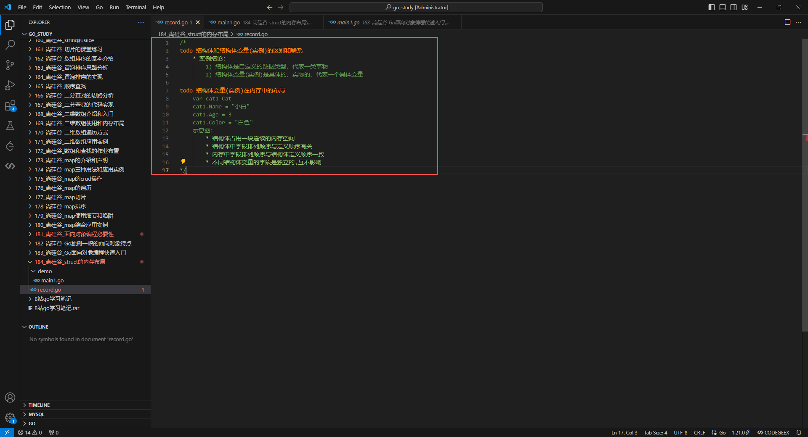Click the go_study command center search box
This screenshot has height=437, width=808.
pyautogui.click(x=416, y=7)
